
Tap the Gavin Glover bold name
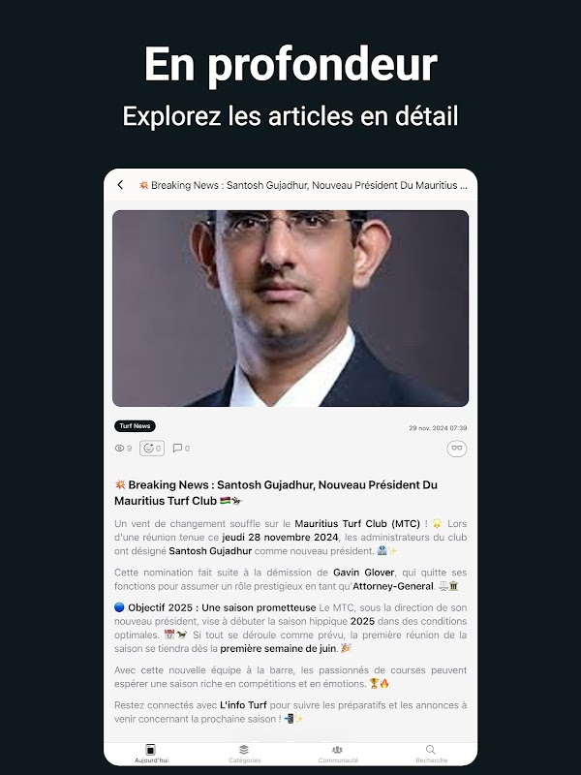coord(364,573)
